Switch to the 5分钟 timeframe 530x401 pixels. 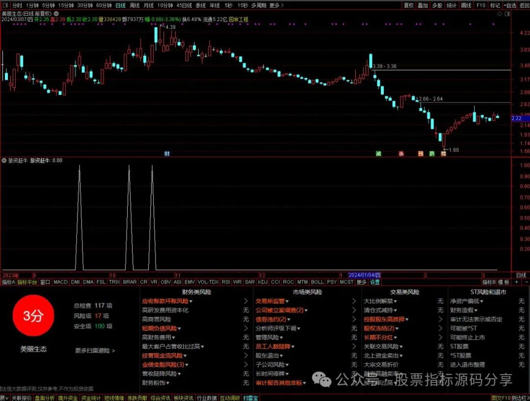pyautogui.click(x=48, y=5)
